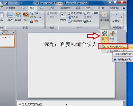Insert a SmartArt graphic
Viewport: 133px width, 106px height.
[x=37, y=17]
